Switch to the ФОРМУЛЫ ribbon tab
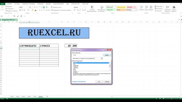The width and height of the screenshot is (182, 102). pyautogui.click(x=40, y=4)
